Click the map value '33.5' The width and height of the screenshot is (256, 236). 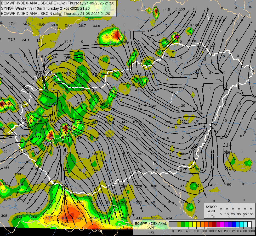click(96, 26)
